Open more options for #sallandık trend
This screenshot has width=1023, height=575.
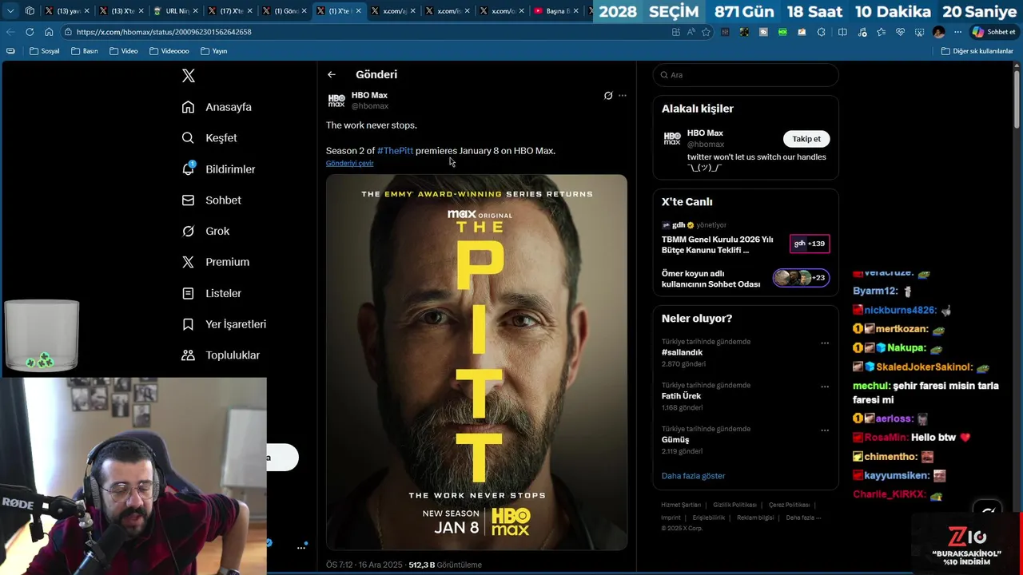(825, 343)
